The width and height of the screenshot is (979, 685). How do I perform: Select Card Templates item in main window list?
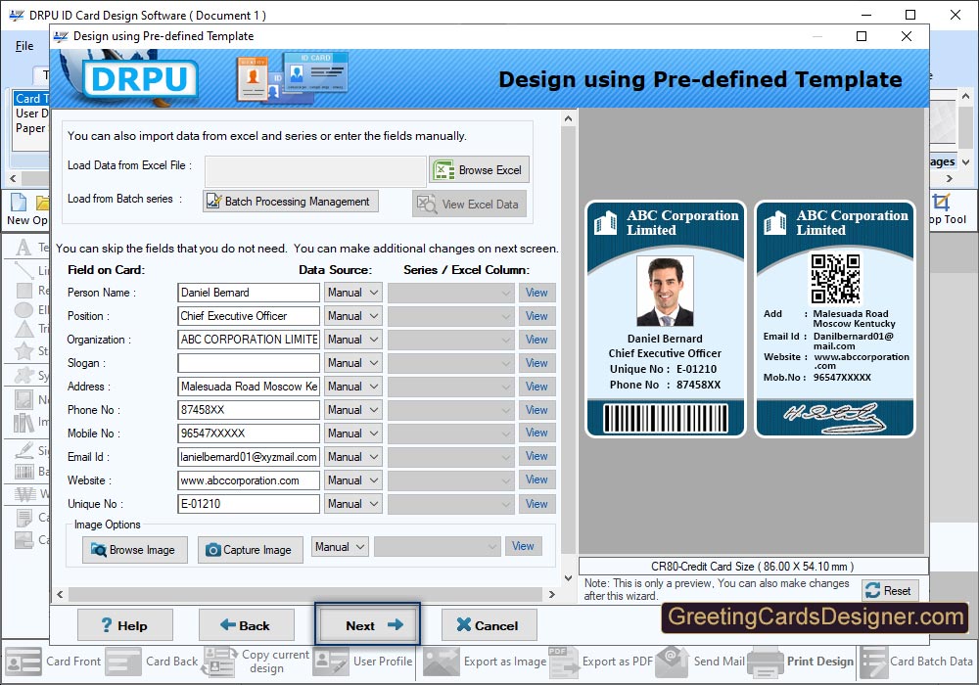31,99
